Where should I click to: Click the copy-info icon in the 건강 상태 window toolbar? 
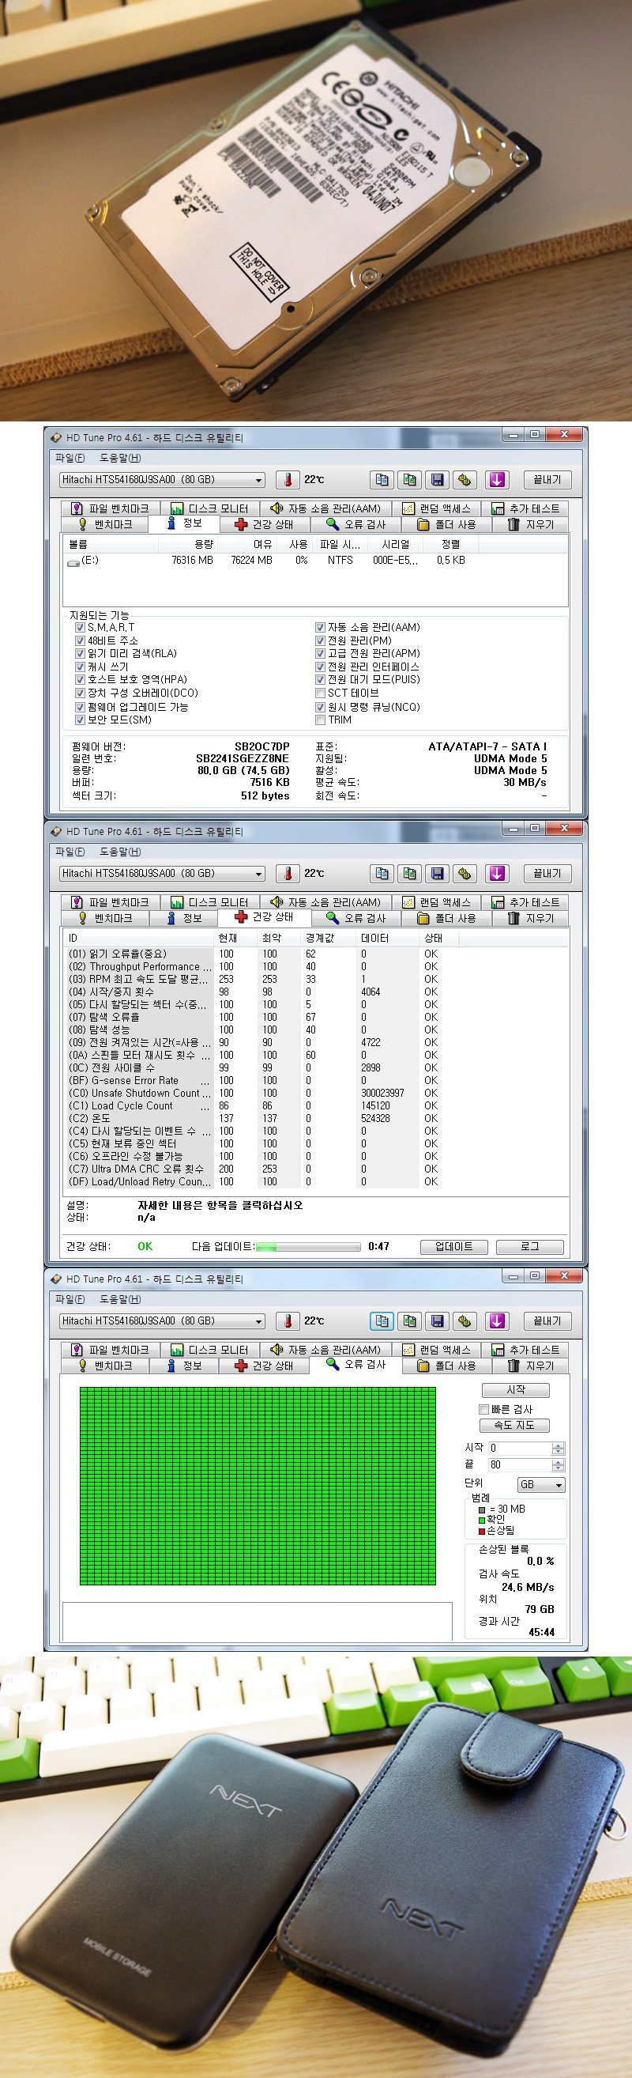[382, 874]
